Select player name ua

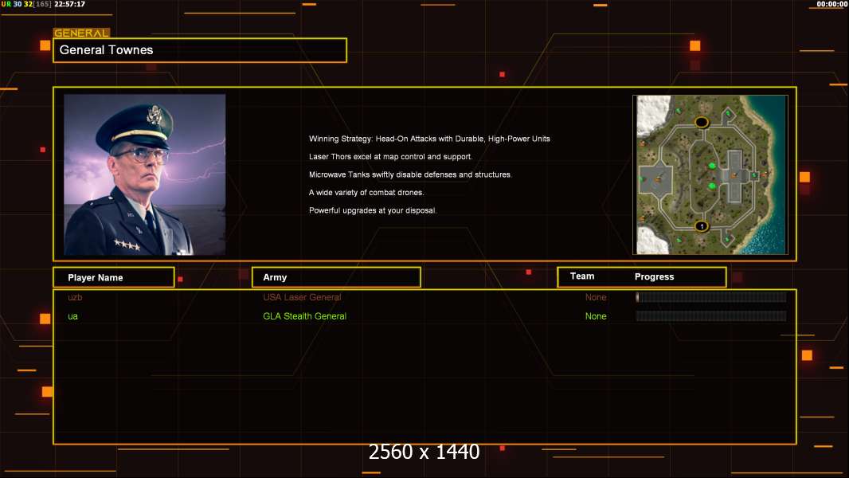(x=72, y=316)
